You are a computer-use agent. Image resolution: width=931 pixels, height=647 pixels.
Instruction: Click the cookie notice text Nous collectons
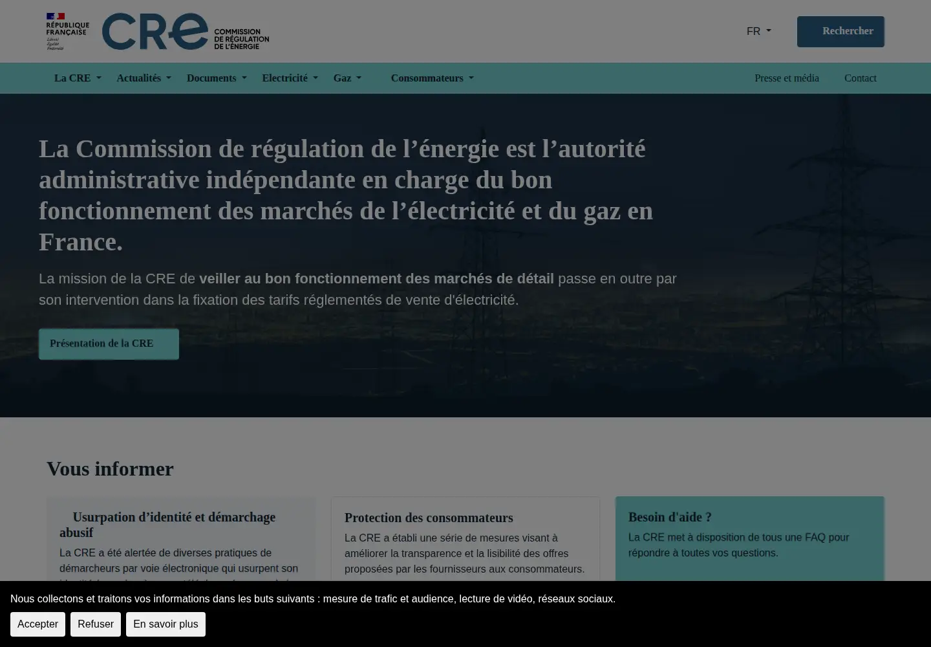(313, 599)
